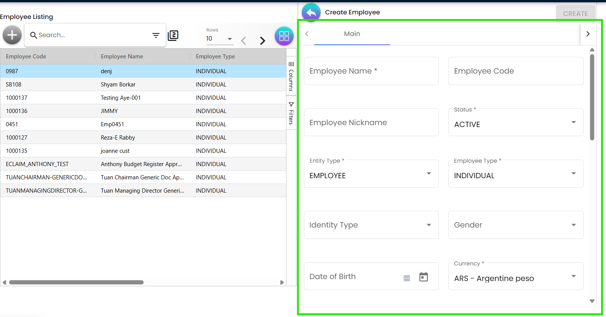Open the grid view round button
Image resolution: width=606 pixels, height=317 pixels.
tap(284, 36)
